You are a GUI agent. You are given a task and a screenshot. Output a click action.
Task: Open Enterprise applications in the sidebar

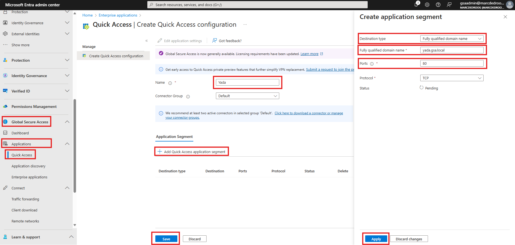[29, 177]
